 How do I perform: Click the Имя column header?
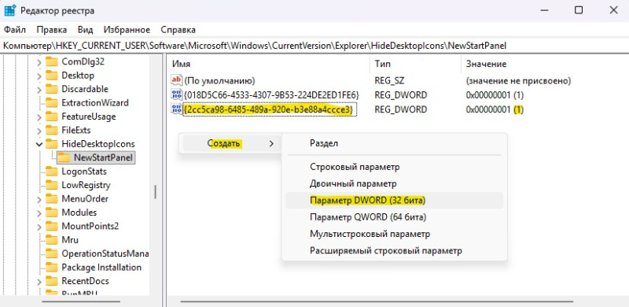coord(269,64)
